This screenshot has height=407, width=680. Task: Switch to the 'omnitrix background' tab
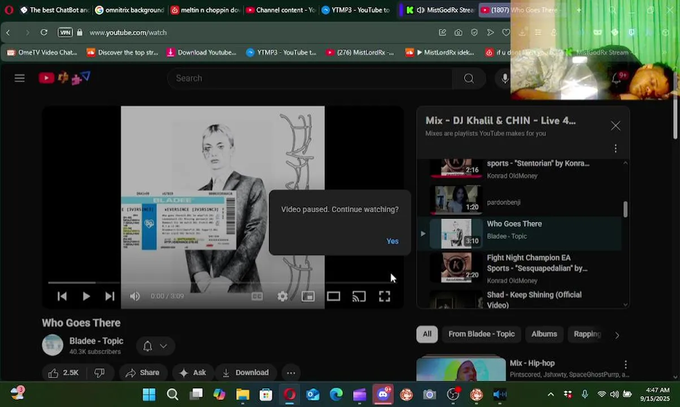pos(130,10)
